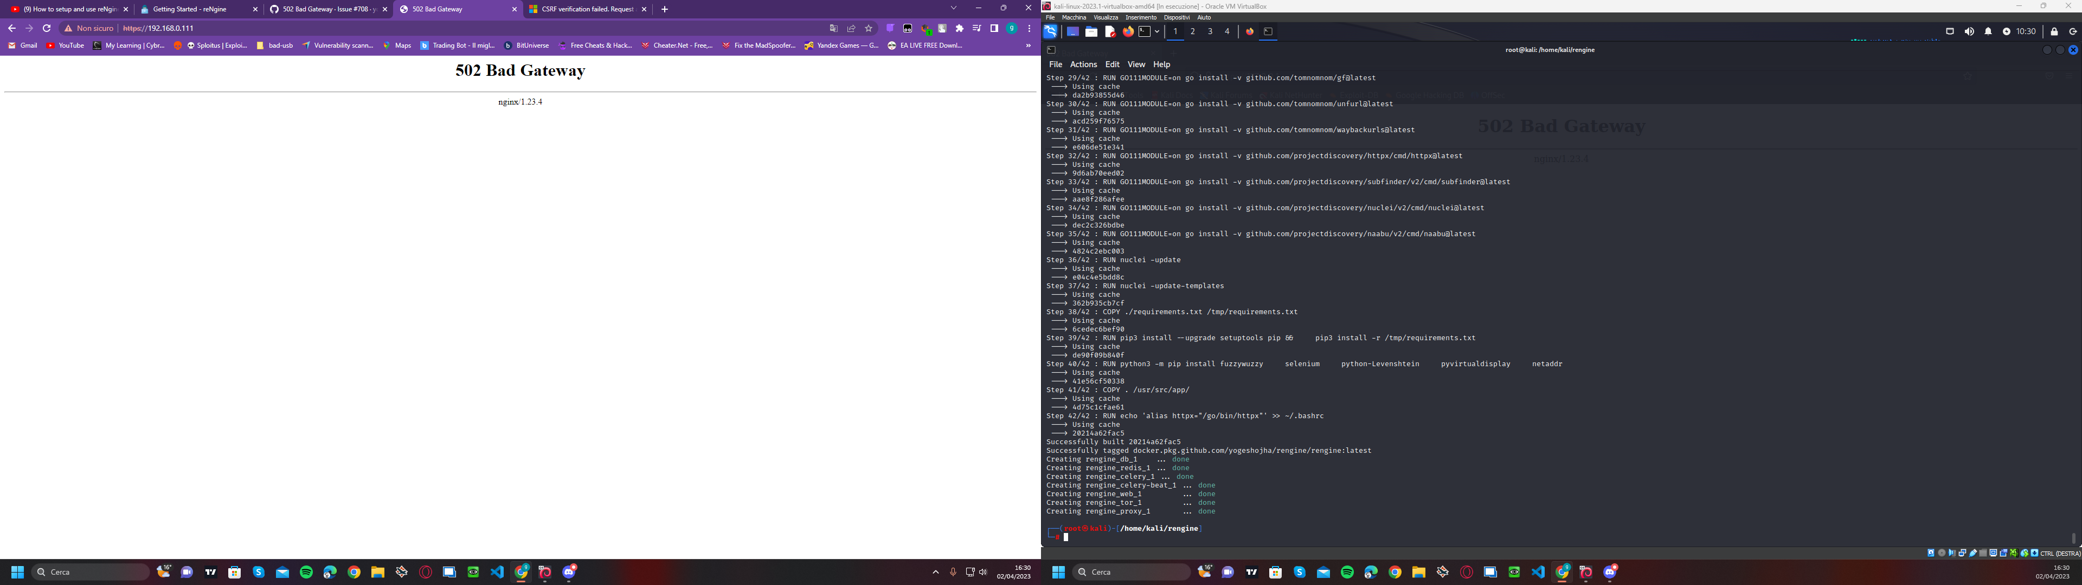Image resolution: width=2082 pixels, height=585 pixels.
Task: Click the USB devices icon in VirtualBox status bar
Action: tap(1973, 554)
